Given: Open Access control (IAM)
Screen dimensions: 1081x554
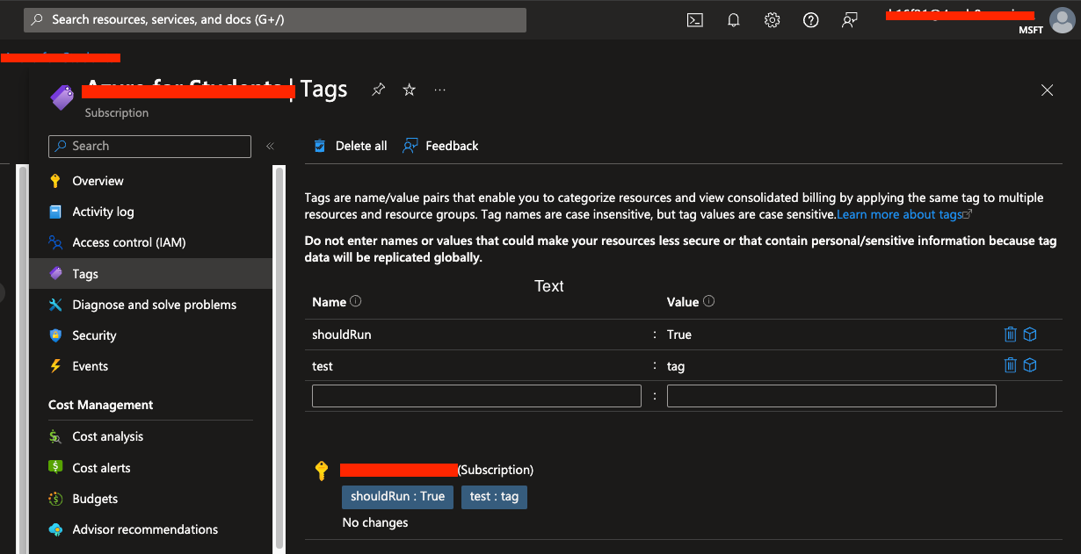Looking at the screenshot, I should pyautogui.click(x=129, y=242).
